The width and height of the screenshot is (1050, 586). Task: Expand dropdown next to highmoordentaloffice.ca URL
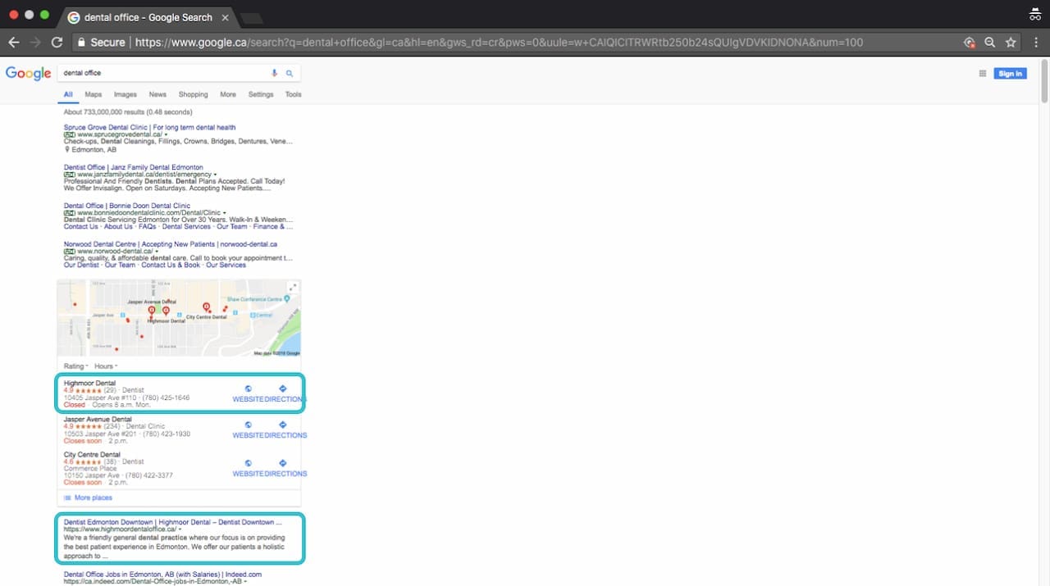tap(180, 529)
